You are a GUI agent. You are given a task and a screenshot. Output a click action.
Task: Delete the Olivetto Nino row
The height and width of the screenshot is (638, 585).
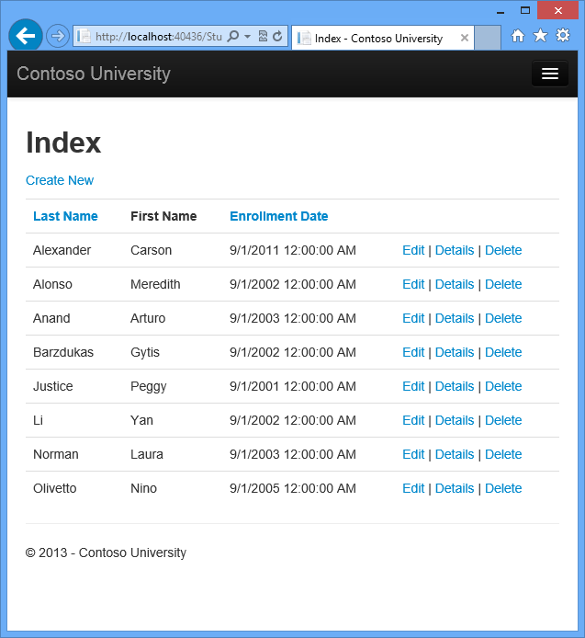click(x=503, y=488)
